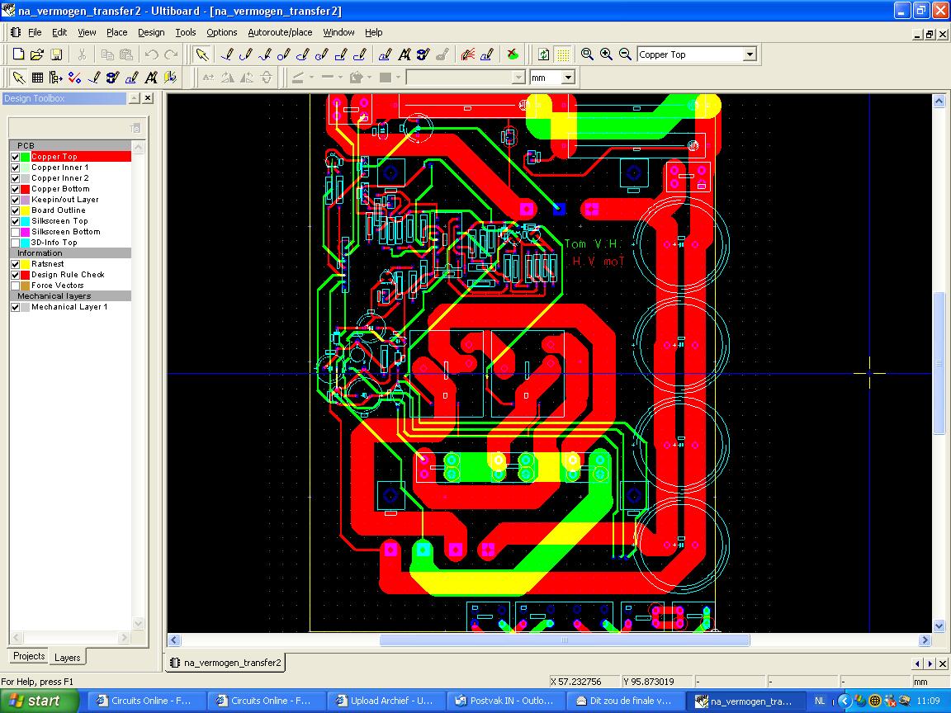This screenshot has height=713, width=951.
Task: Toggle the Ratsnest visibility checkbox
Action: coord(15,264)
